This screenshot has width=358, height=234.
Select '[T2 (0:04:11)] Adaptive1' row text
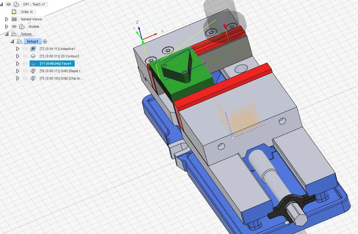(57, 49)
